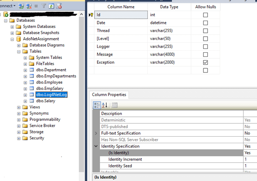Click the (Is Identity) property row
This screenshot has width=257, height=181.
[178, 153]
